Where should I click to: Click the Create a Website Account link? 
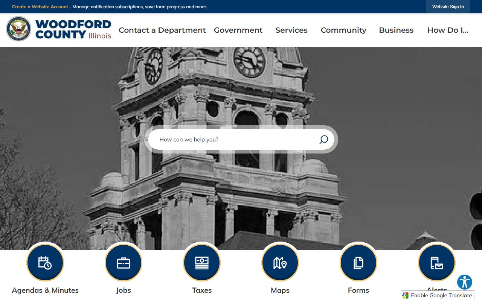pos(40,7)
